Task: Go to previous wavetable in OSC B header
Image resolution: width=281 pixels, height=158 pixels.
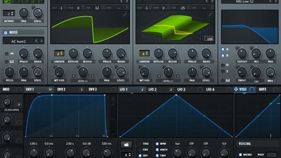Action: tap(207, 1)
